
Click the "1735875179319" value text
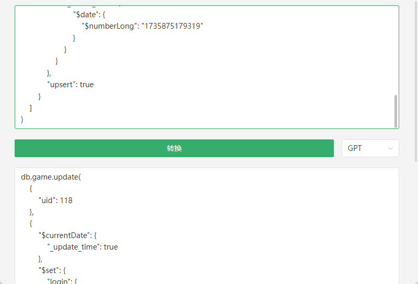tap(172, 26)
